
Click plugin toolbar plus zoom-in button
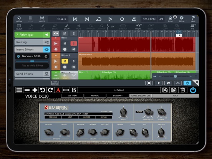35,90
